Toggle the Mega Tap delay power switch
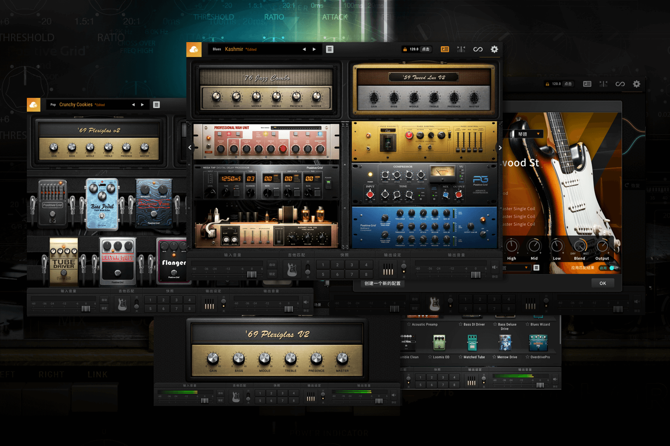 [x=328, y=184]
